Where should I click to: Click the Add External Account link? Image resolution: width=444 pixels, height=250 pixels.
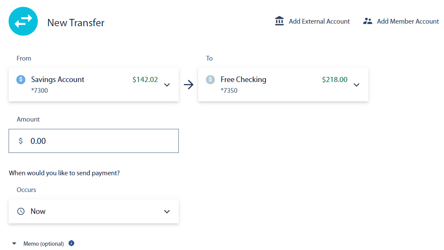319,21
